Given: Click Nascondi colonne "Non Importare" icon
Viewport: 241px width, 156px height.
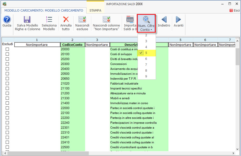Looking at the screenshot, I should [x=106, y=19].
